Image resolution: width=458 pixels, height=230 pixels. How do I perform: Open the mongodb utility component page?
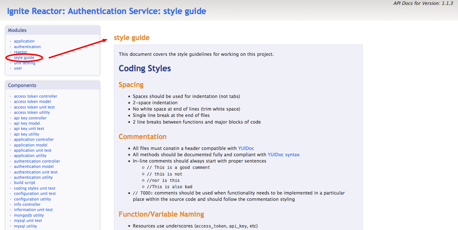(x=29, y=215)
